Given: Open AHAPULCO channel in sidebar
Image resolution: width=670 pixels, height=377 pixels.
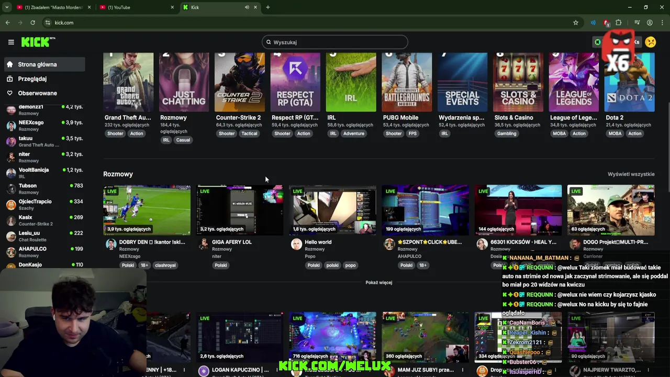Looking at the screenshot, I should (44, 252).
